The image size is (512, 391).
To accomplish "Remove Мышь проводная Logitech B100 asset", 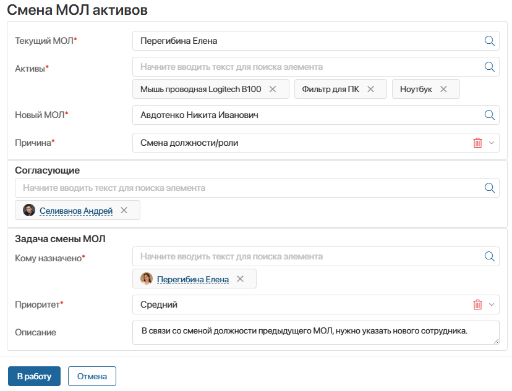I will pos(273,89).
